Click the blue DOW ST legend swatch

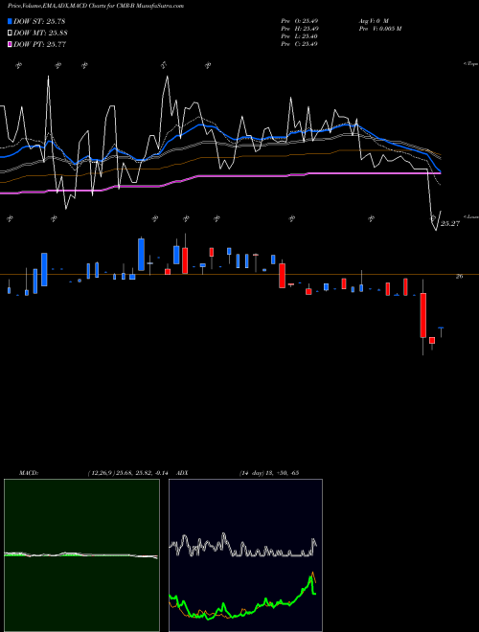(10, 21)
